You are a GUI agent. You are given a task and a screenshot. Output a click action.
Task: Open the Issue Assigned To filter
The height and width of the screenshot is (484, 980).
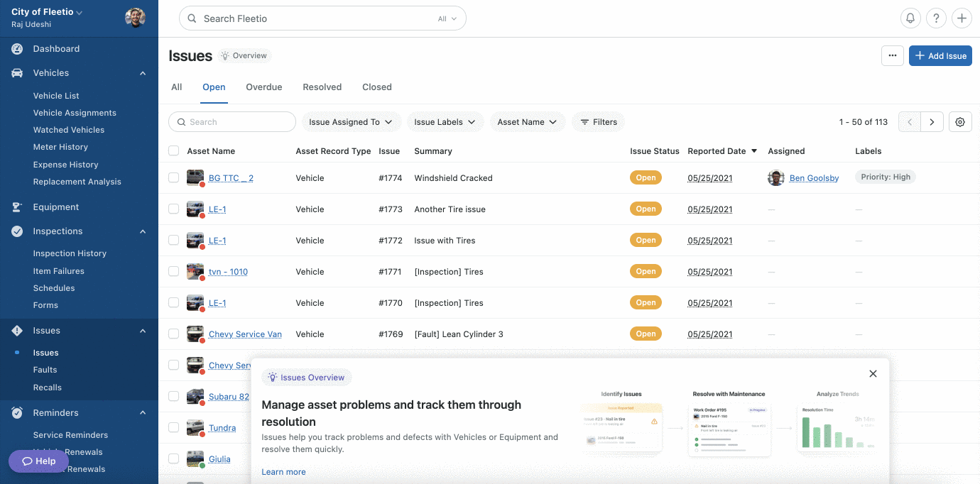[x=352, y=122]
